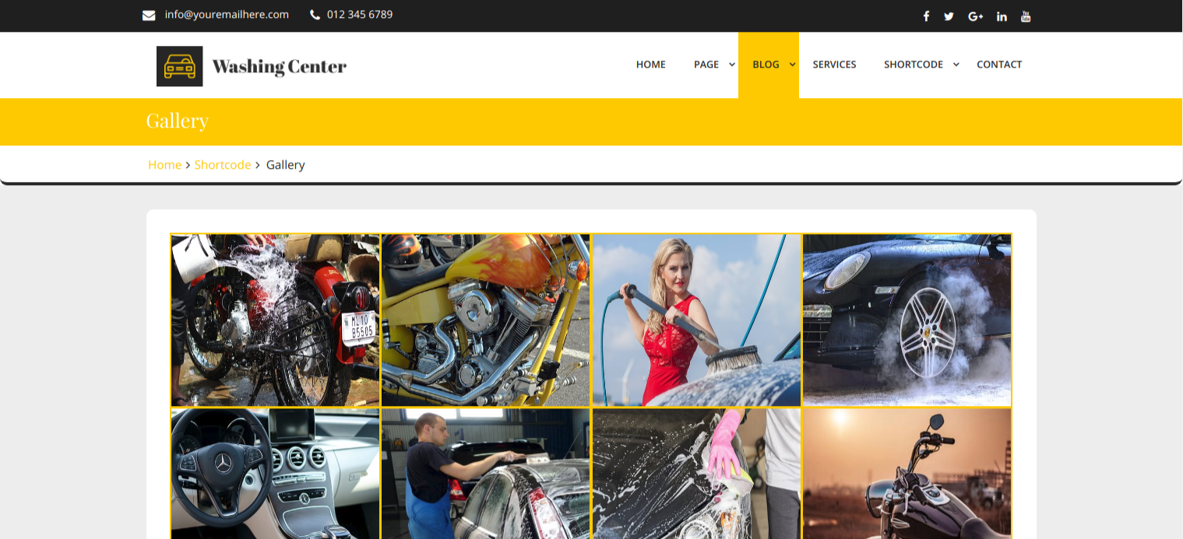Expand the SHORTCODE submenu chevron

point(956,65)
